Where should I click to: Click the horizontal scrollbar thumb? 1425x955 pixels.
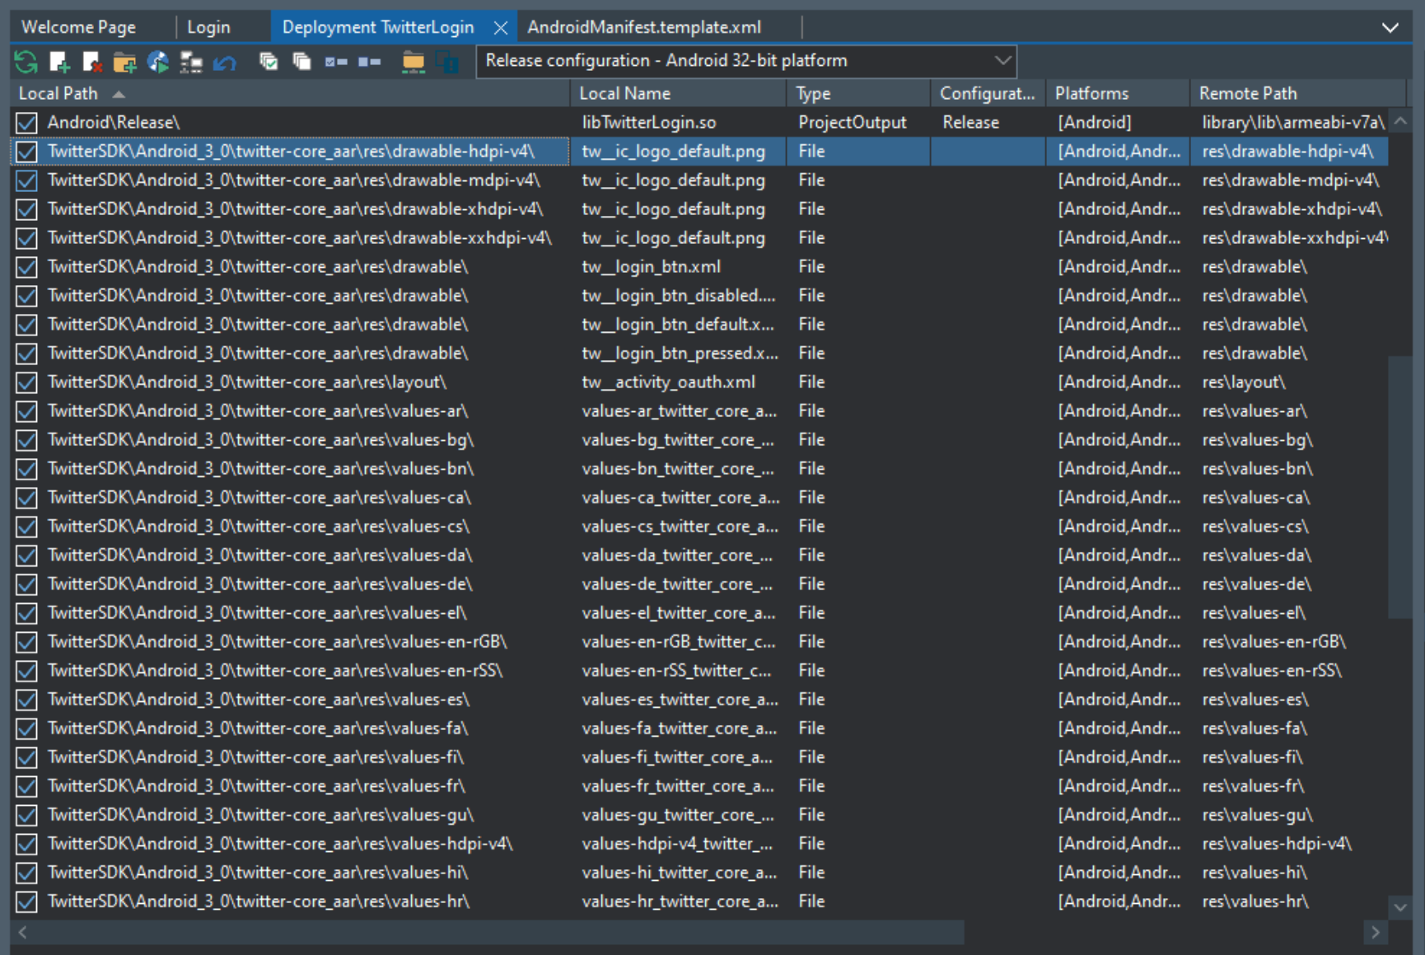click(x=499, y=932)
